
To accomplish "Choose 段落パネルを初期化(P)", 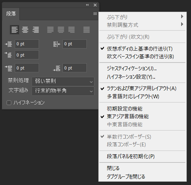I will click(142, 156).
